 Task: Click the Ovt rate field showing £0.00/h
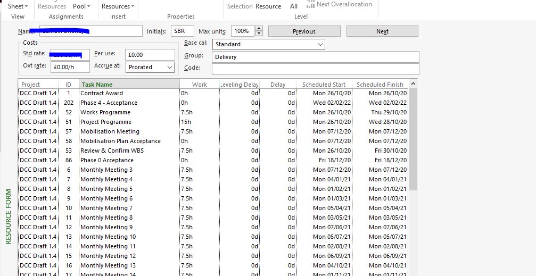70,68
